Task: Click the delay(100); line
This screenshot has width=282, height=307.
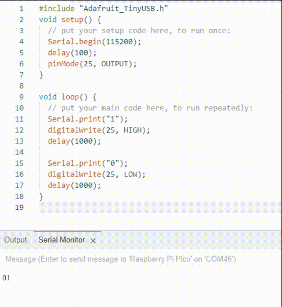Action: coord(72,53)
